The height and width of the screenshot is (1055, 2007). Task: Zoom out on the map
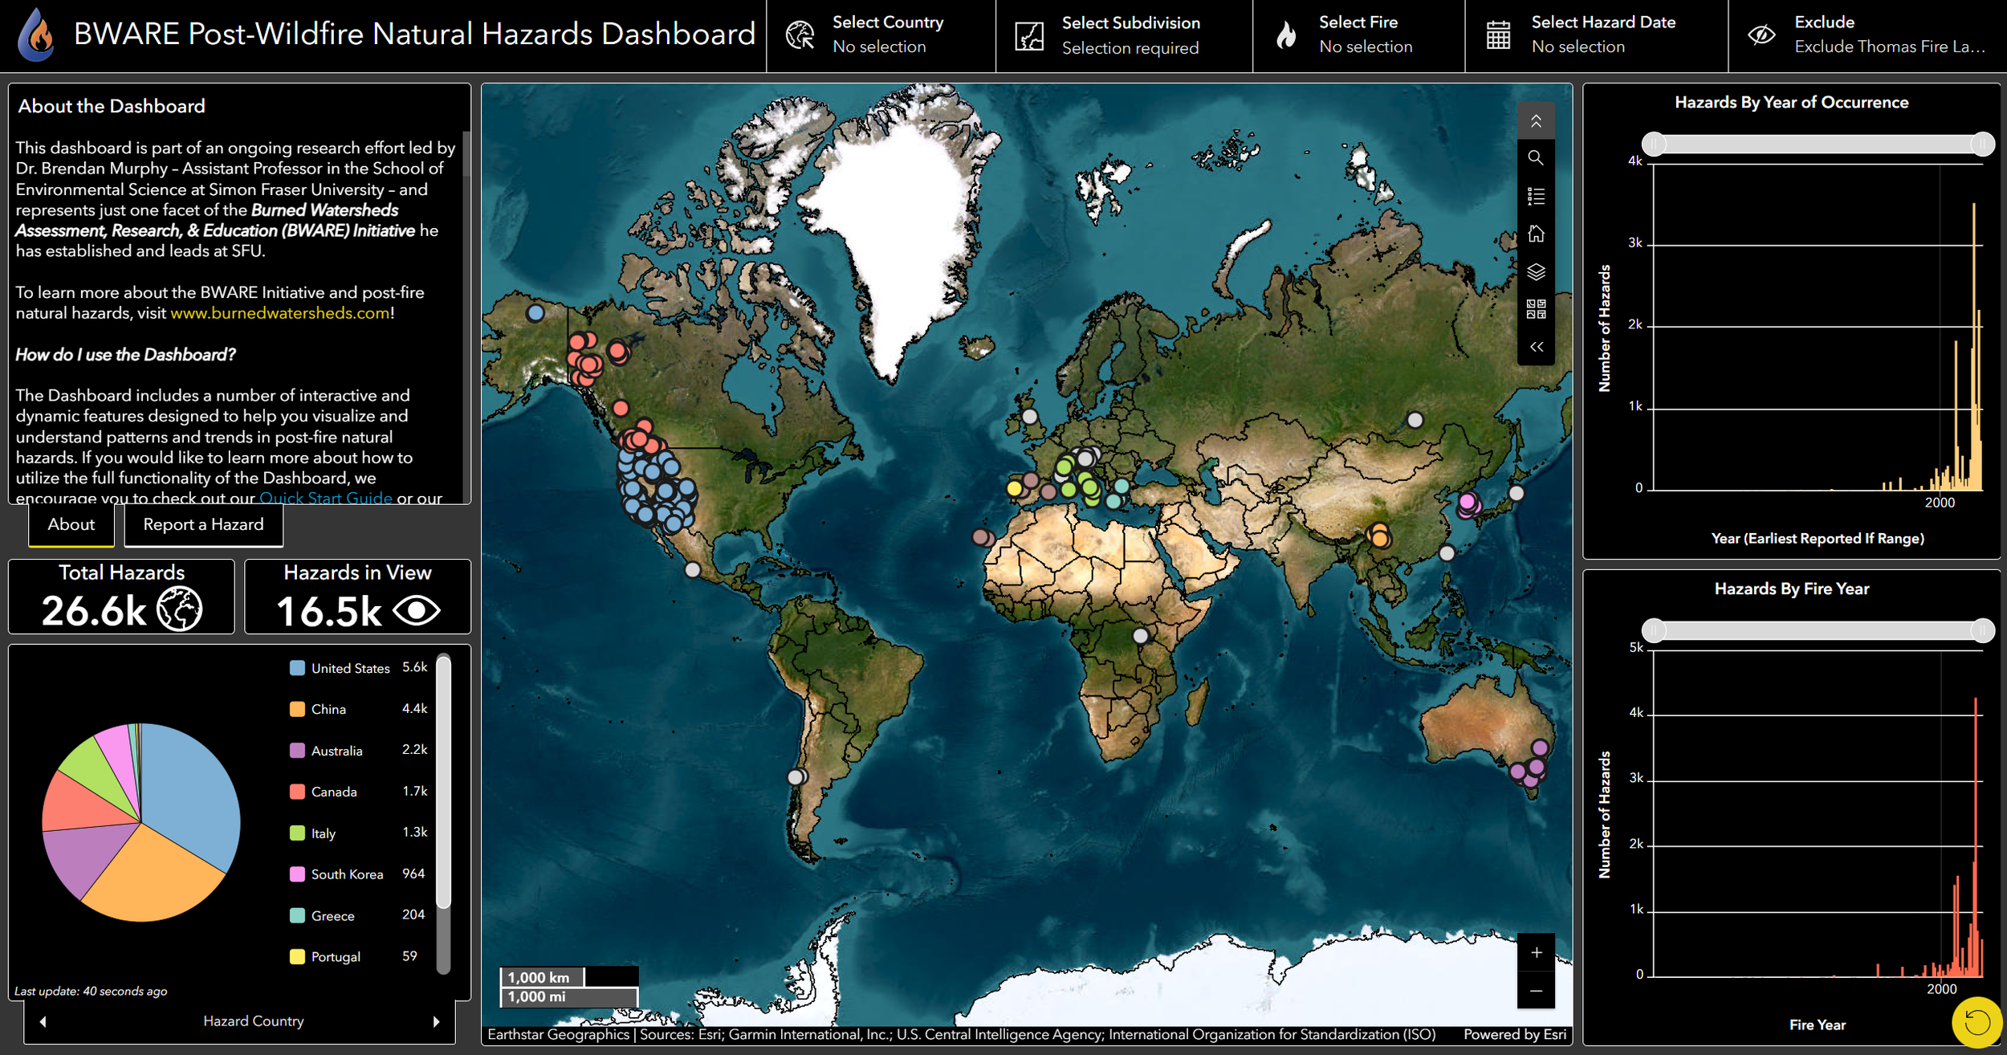click(1535, 991)
